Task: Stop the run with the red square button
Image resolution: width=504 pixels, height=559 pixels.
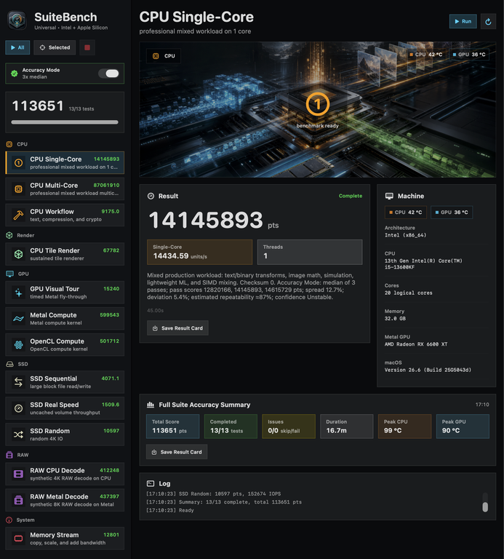Action: click(x=87, y=47)
